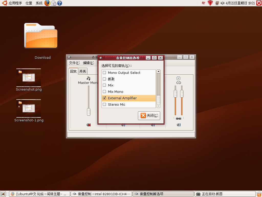Select Screenshot-1.png thumbnail on desktop

click(29, 109)
